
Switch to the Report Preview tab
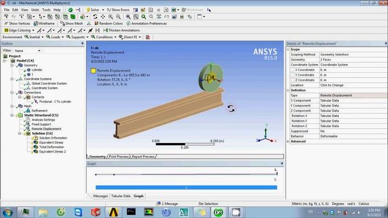[143, 157]
